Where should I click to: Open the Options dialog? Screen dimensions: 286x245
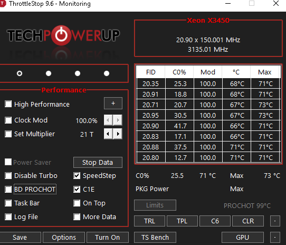64,237
